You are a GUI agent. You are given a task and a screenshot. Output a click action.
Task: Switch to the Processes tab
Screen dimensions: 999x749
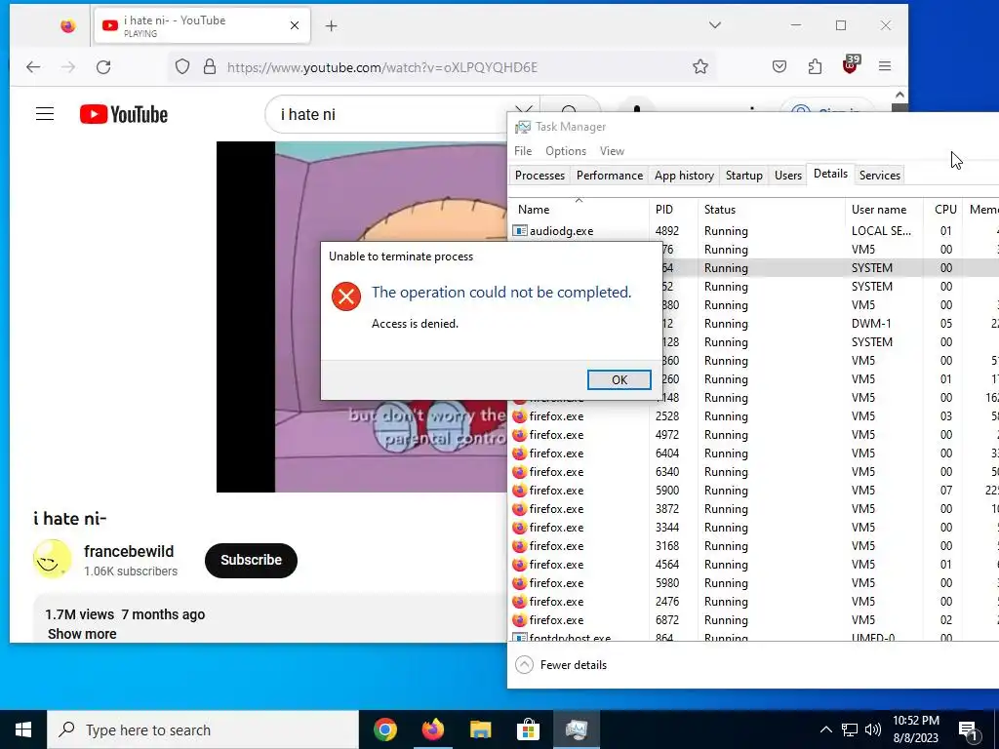539,176
